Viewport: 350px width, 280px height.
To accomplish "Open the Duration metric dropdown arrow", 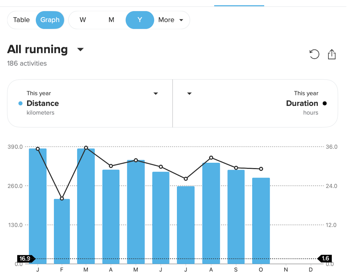I will click(x=189, y=94).
